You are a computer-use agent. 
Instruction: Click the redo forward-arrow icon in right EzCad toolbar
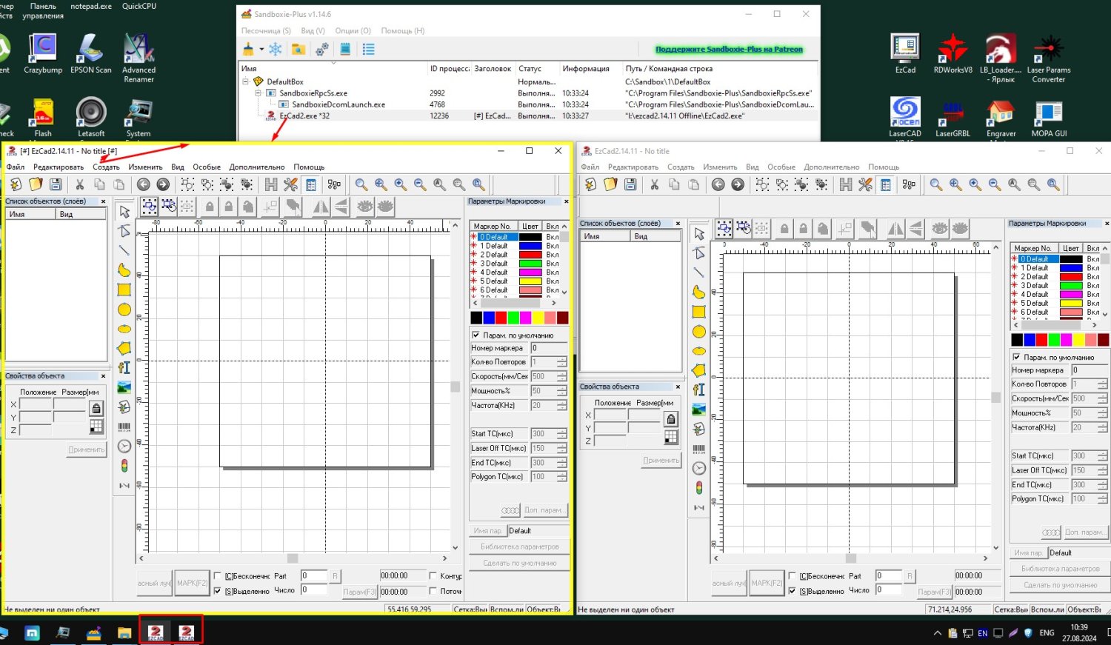[x=738, y=184]
